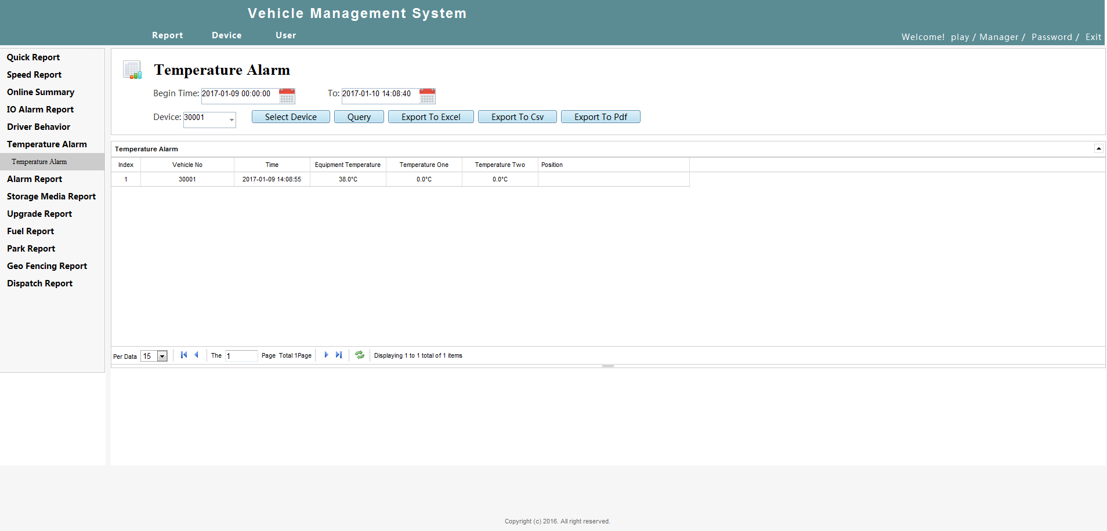Click the page number input field
Screen dimensions: 1107x531
click(241, 356)
